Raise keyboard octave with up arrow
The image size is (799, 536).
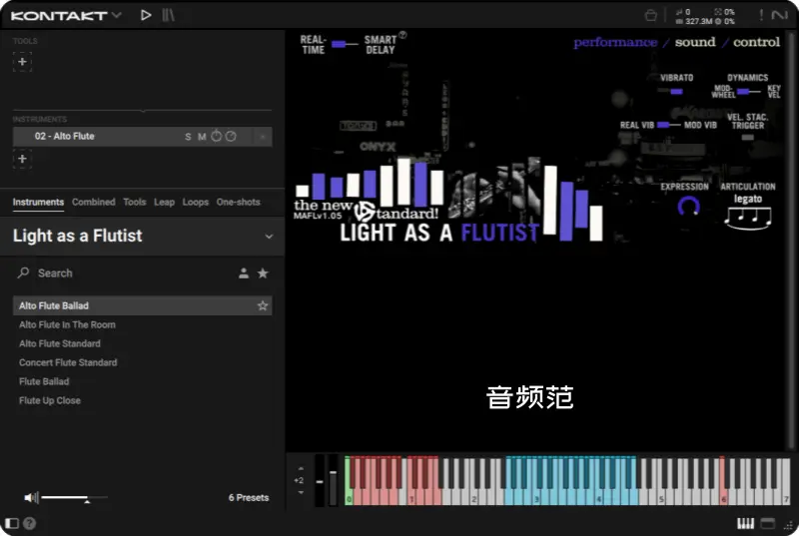point(301,468)
